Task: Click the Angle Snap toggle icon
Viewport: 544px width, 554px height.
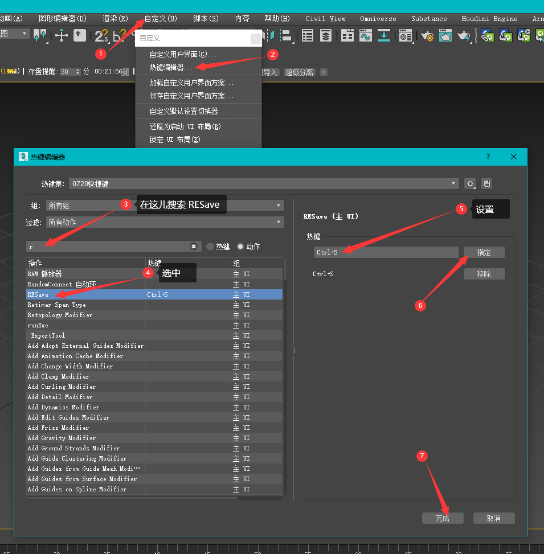Action: tap(120, 35)
